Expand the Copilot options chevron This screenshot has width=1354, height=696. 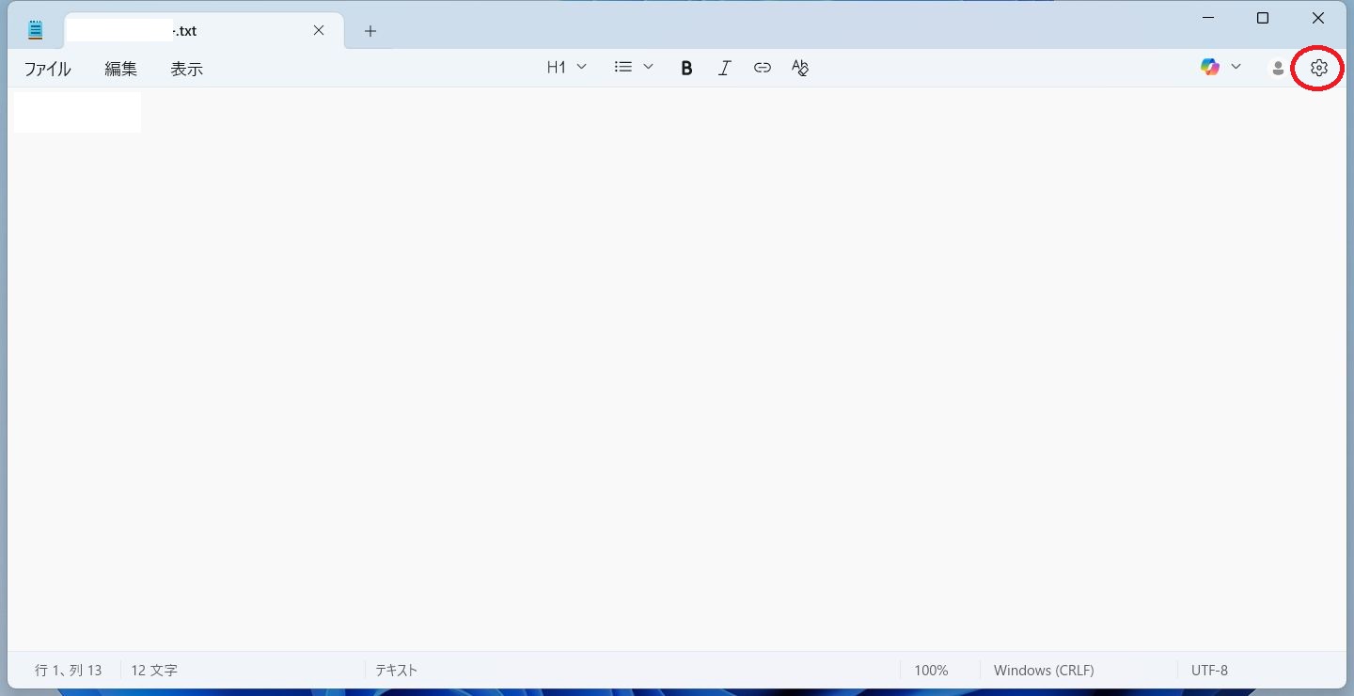click(x=1236, y=67)
